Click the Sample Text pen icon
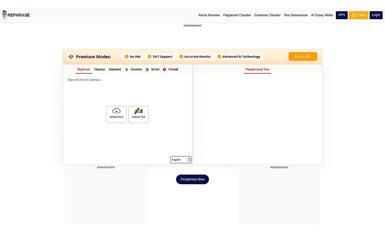 [138, 111]
